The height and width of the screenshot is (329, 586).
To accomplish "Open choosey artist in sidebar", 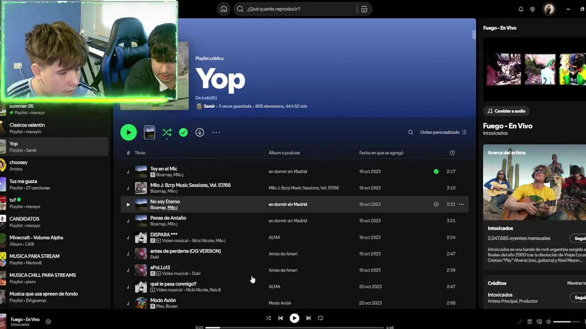I will pyautogui.click(x=54, y=165).
